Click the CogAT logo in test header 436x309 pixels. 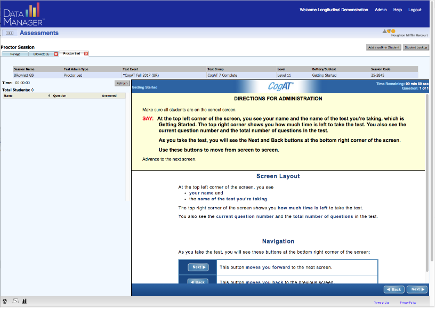coord(281,86)
